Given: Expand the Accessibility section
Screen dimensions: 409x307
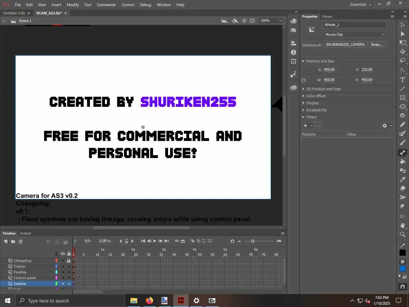Looking at the screenshot, I should click(303, 110).
